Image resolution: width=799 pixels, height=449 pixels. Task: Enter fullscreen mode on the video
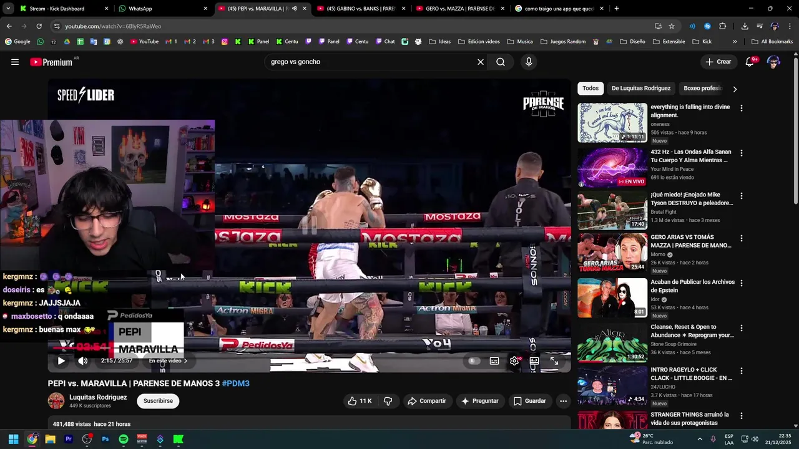coord(554,360)
